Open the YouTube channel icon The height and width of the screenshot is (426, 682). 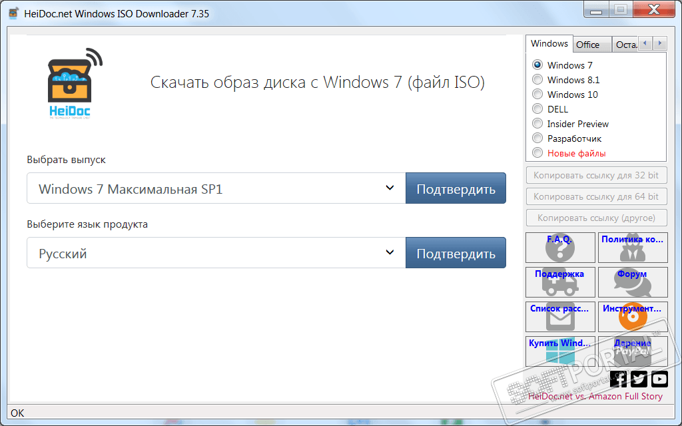coord(659,379)
